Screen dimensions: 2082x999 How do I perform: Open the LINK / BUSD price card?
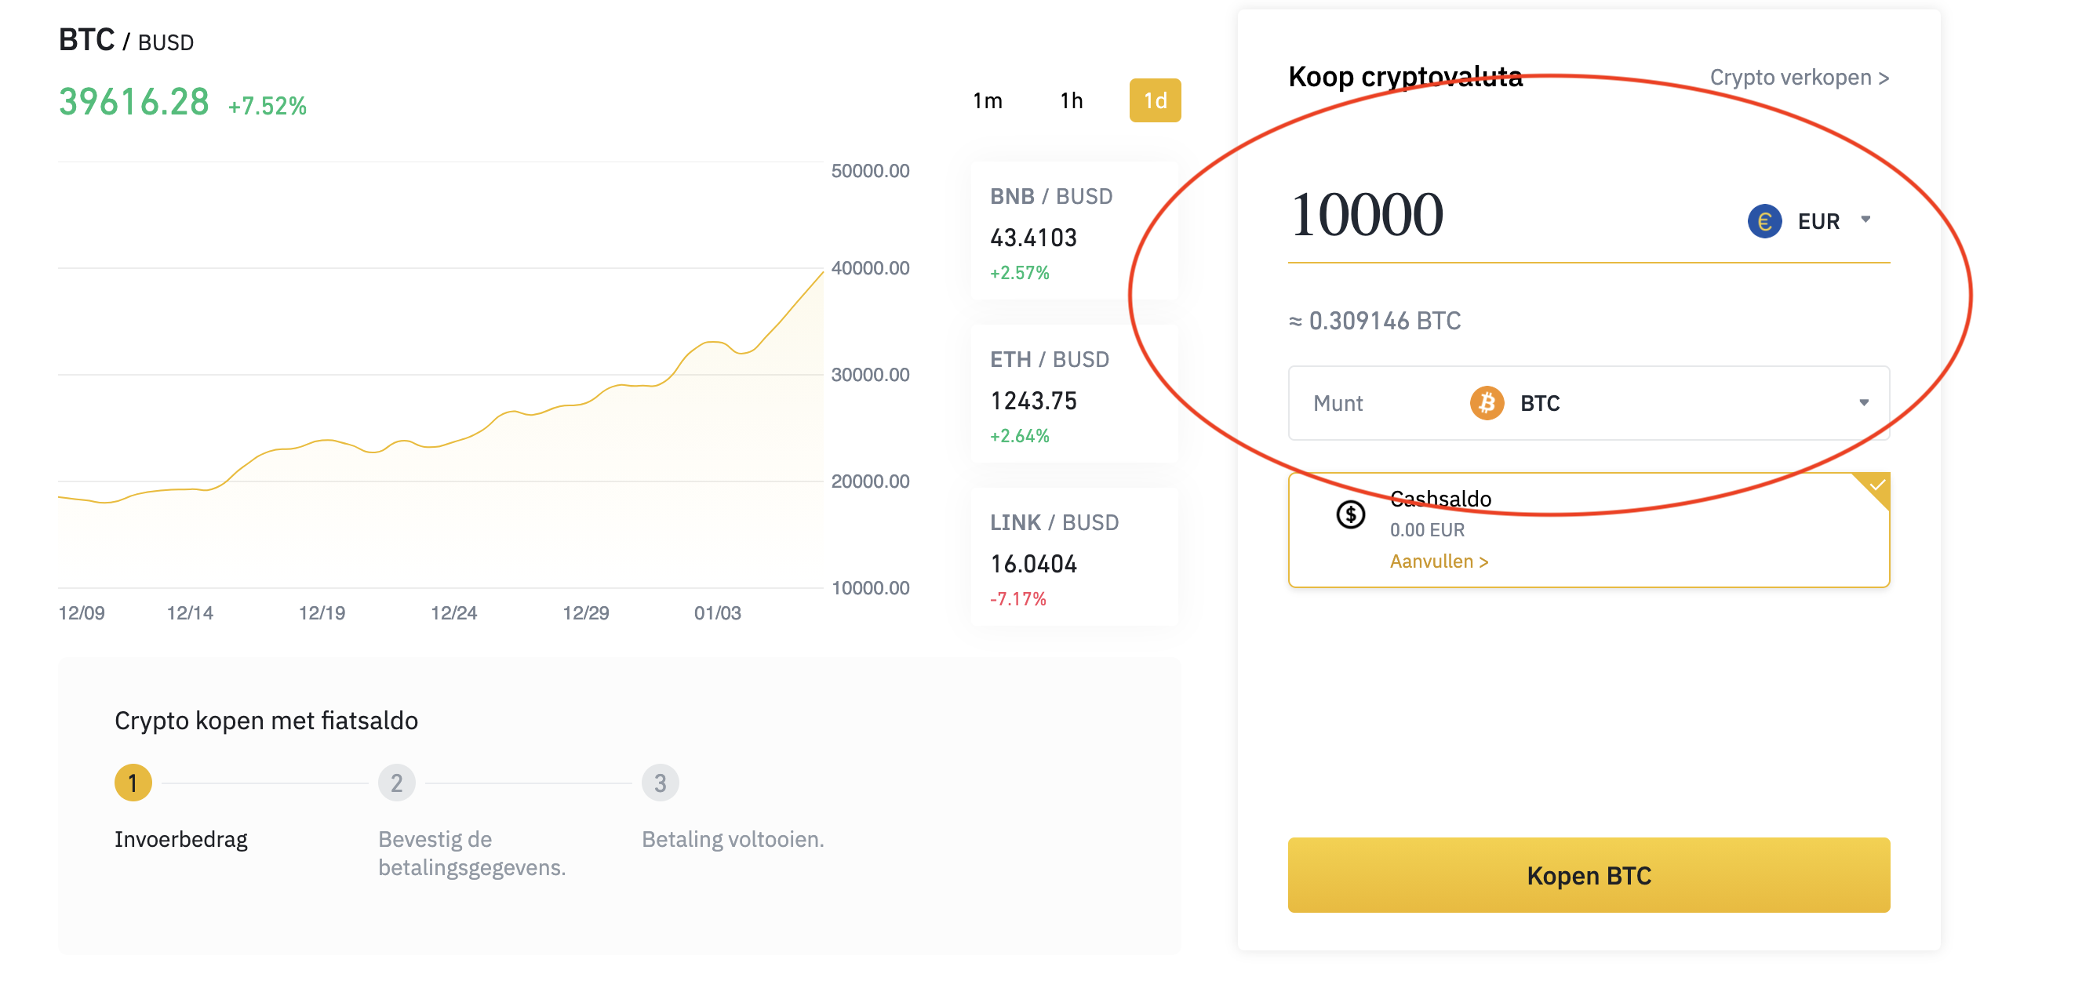[x=1074, y=558]
